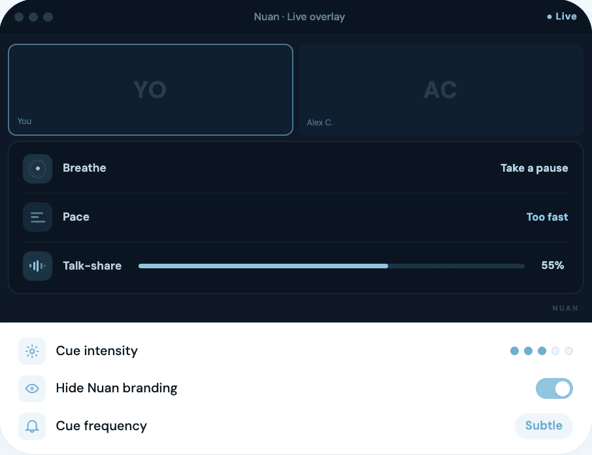Select the first cue intensity dot
The width and height of the screenshot is (592, 455).
coord(514,351)
